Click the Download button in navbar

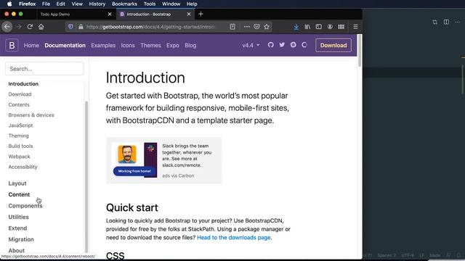(333, 45)
